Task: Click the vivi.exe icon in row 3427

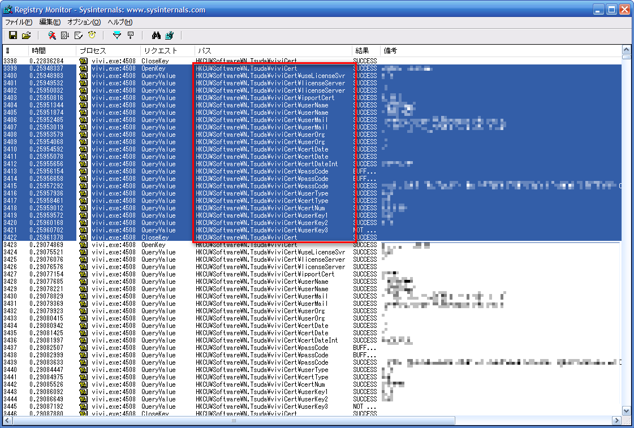Action: 84,274
